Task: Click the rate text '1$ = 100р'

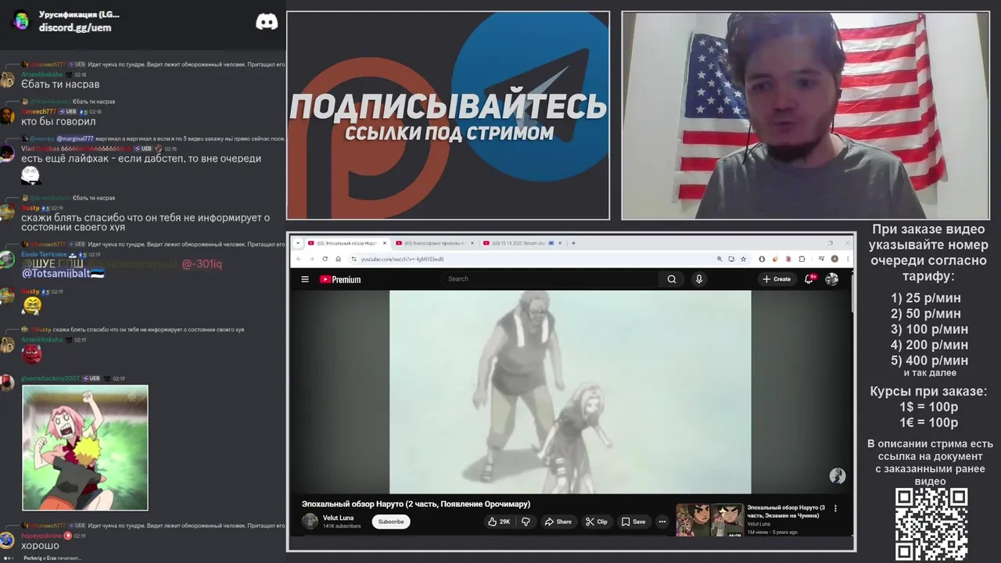Action: (928, 407)
